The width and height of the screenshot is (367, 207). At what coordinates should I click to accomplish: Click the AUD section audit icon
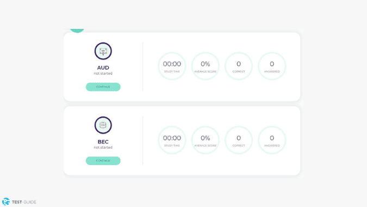pos(103,51)
